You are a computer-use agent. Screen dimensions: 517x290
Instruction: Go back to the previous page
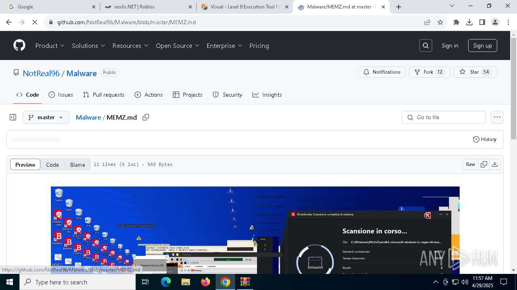click(9, 22)
